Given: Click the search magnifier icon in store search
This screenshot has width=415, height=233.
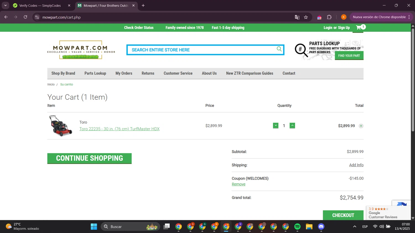Looking at the screenshot, I should [279, 49].
